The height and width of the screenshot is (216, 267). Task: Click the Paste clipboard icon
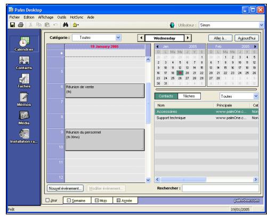[x=47, y=25]
